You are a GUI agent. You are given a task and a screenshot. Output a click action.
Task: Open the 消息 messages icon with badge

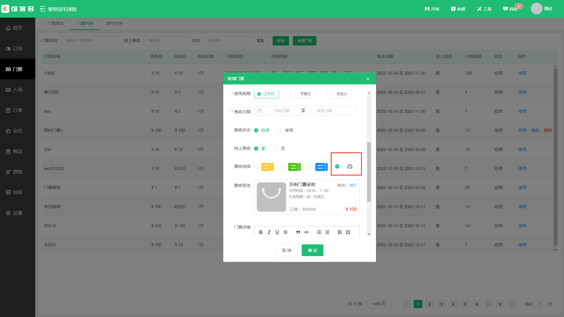pos(510,9)
